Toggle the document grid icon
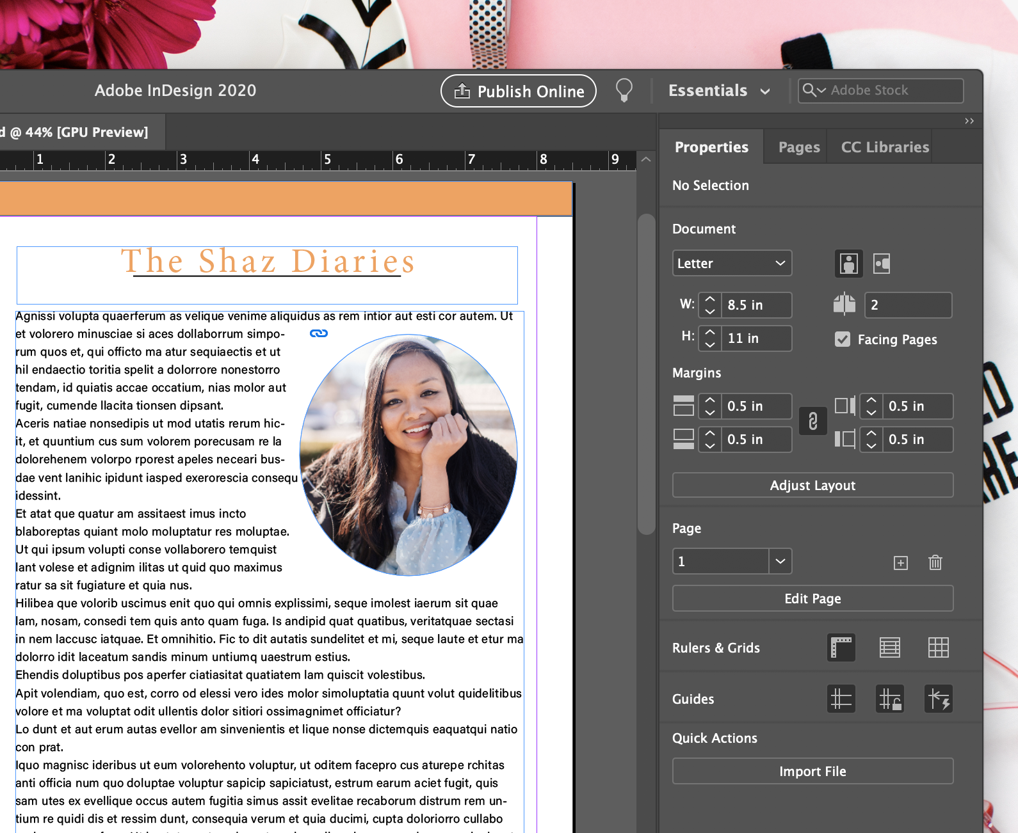Viewport: 1018px width, 833px height. tap(939, 647)
